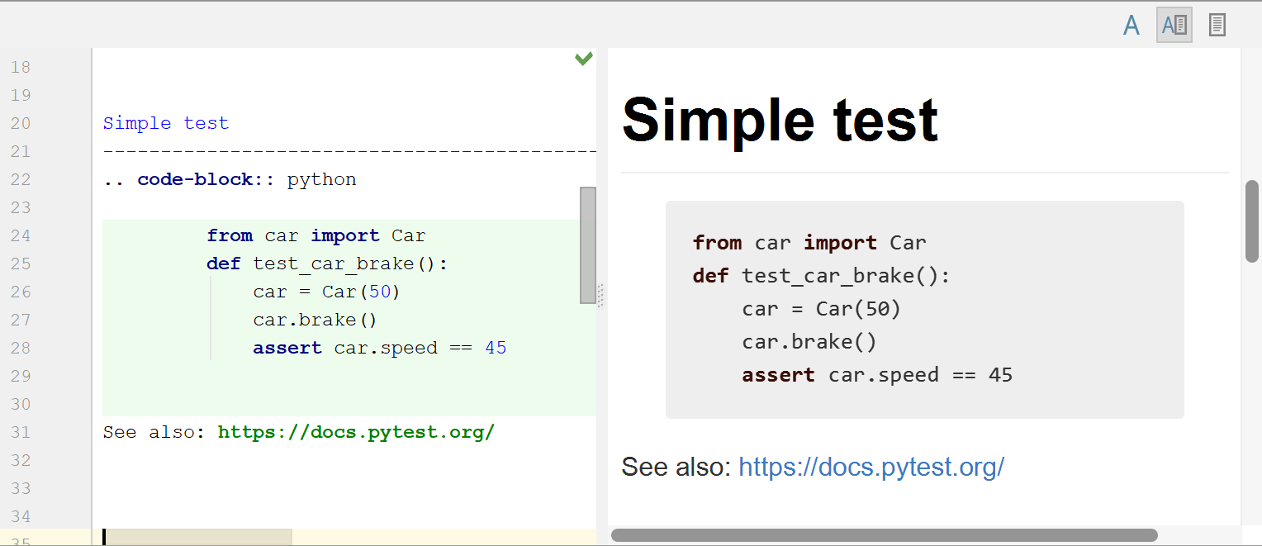Switch to editor-only view icon

coord(1132,26)
